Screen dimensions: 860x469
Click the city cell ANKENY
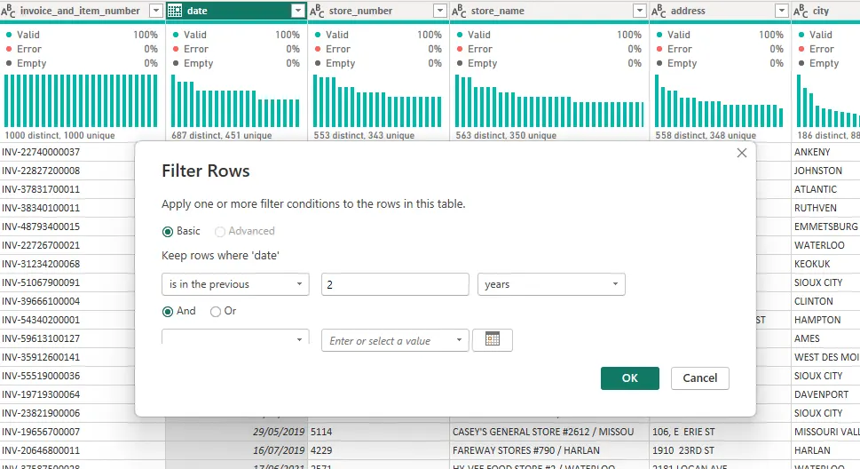[826, 152]
